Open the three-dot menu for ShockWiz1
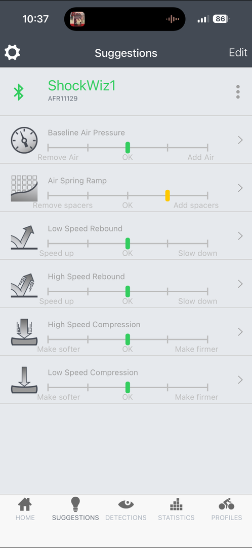This screenshot has width=252, height=548. 238,92
